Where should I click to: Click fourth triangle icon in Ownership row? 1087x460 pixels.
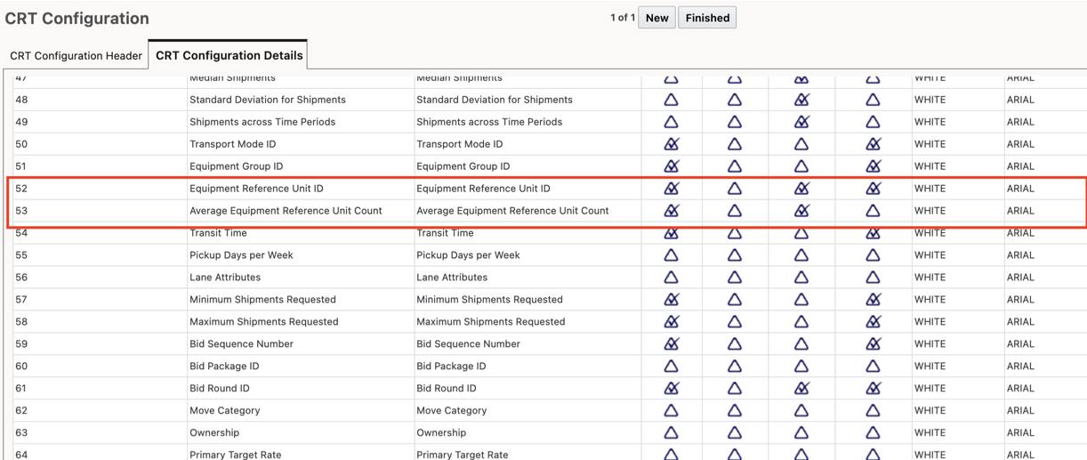[x=874, y=433]
